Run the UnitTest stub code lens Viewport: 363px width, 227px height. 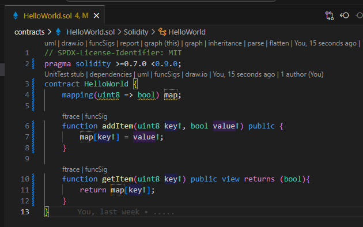pyautogui.click(x=64, y=74)
